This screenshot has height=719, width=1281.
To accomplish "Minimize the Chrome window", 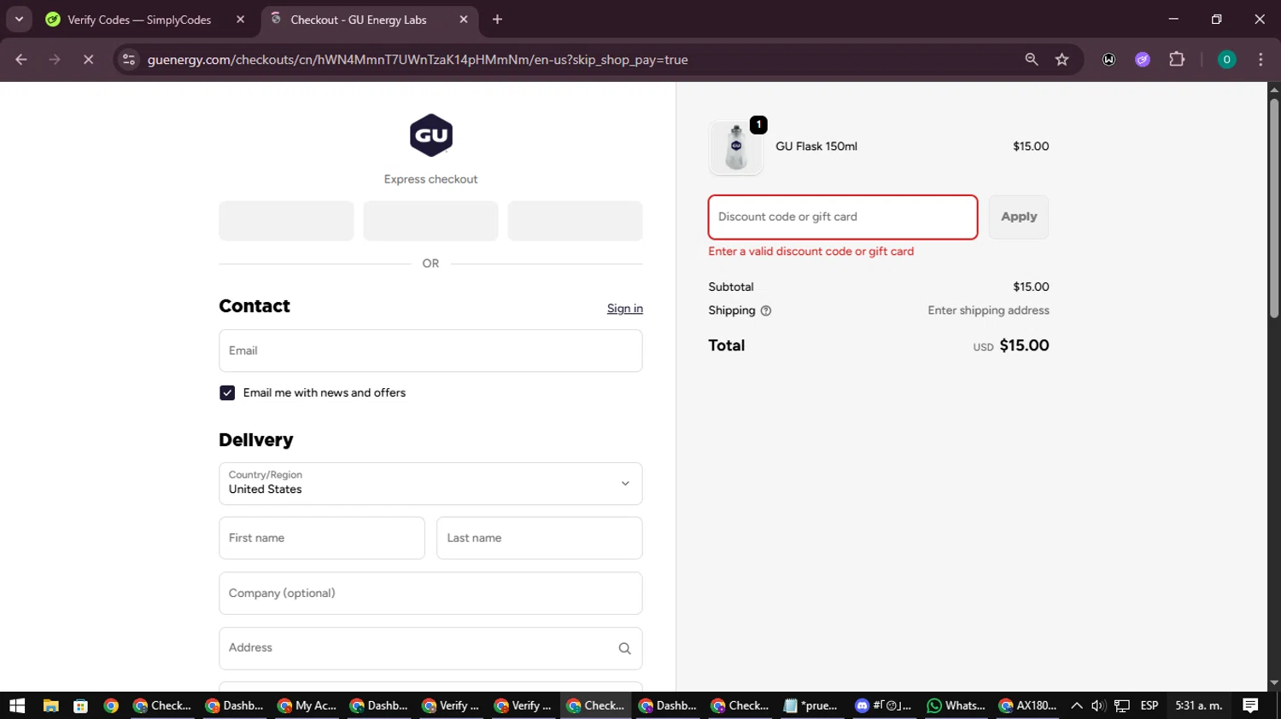I will pyautogui.click(x=1173, y=20).
